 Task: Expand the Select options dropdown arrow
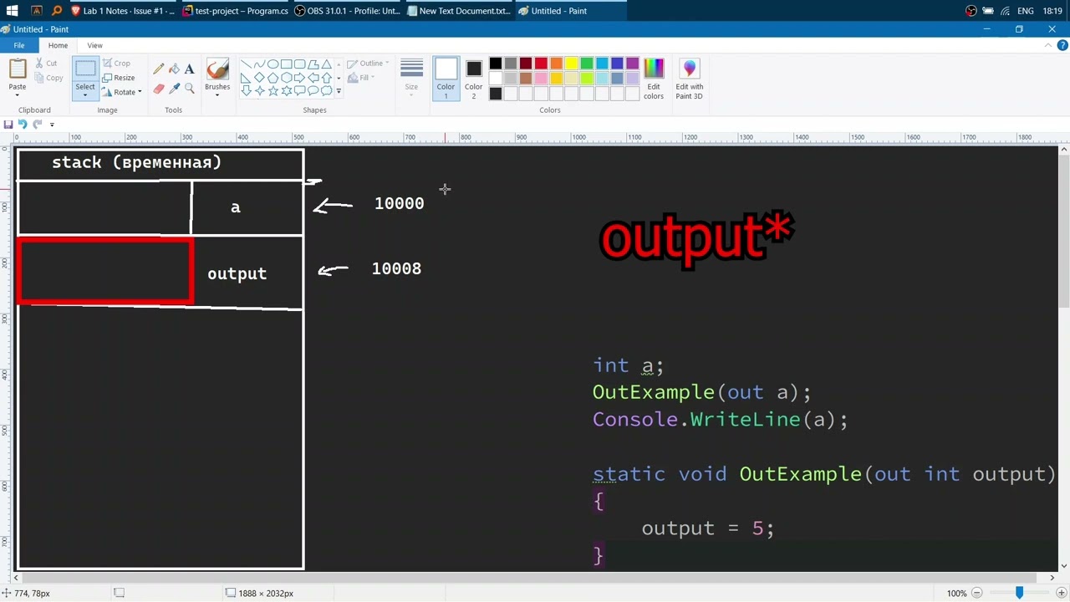pyautogui.click(x=85, y=94)
